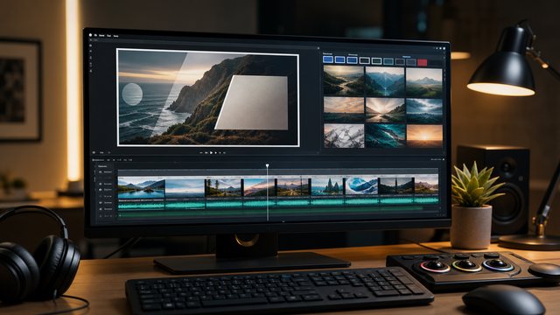
Task: Click the round logo icon in the menu bar
Action: click(90, 35)
